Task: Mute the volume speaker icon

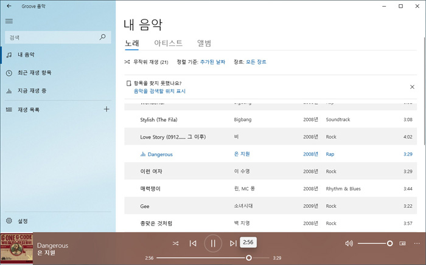Action: coord(349,243)
